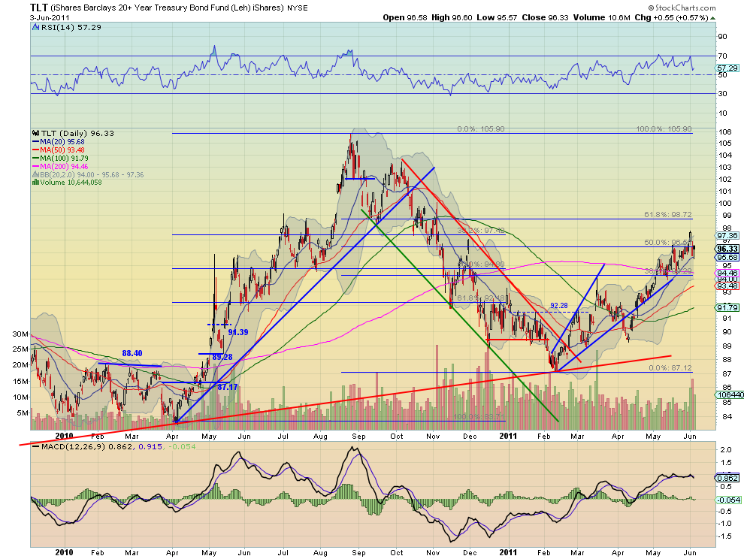Click the 97.36 upper Bollinger price tag
The height and width of the screenshot is (559, 744).
(x=727, y=235)
